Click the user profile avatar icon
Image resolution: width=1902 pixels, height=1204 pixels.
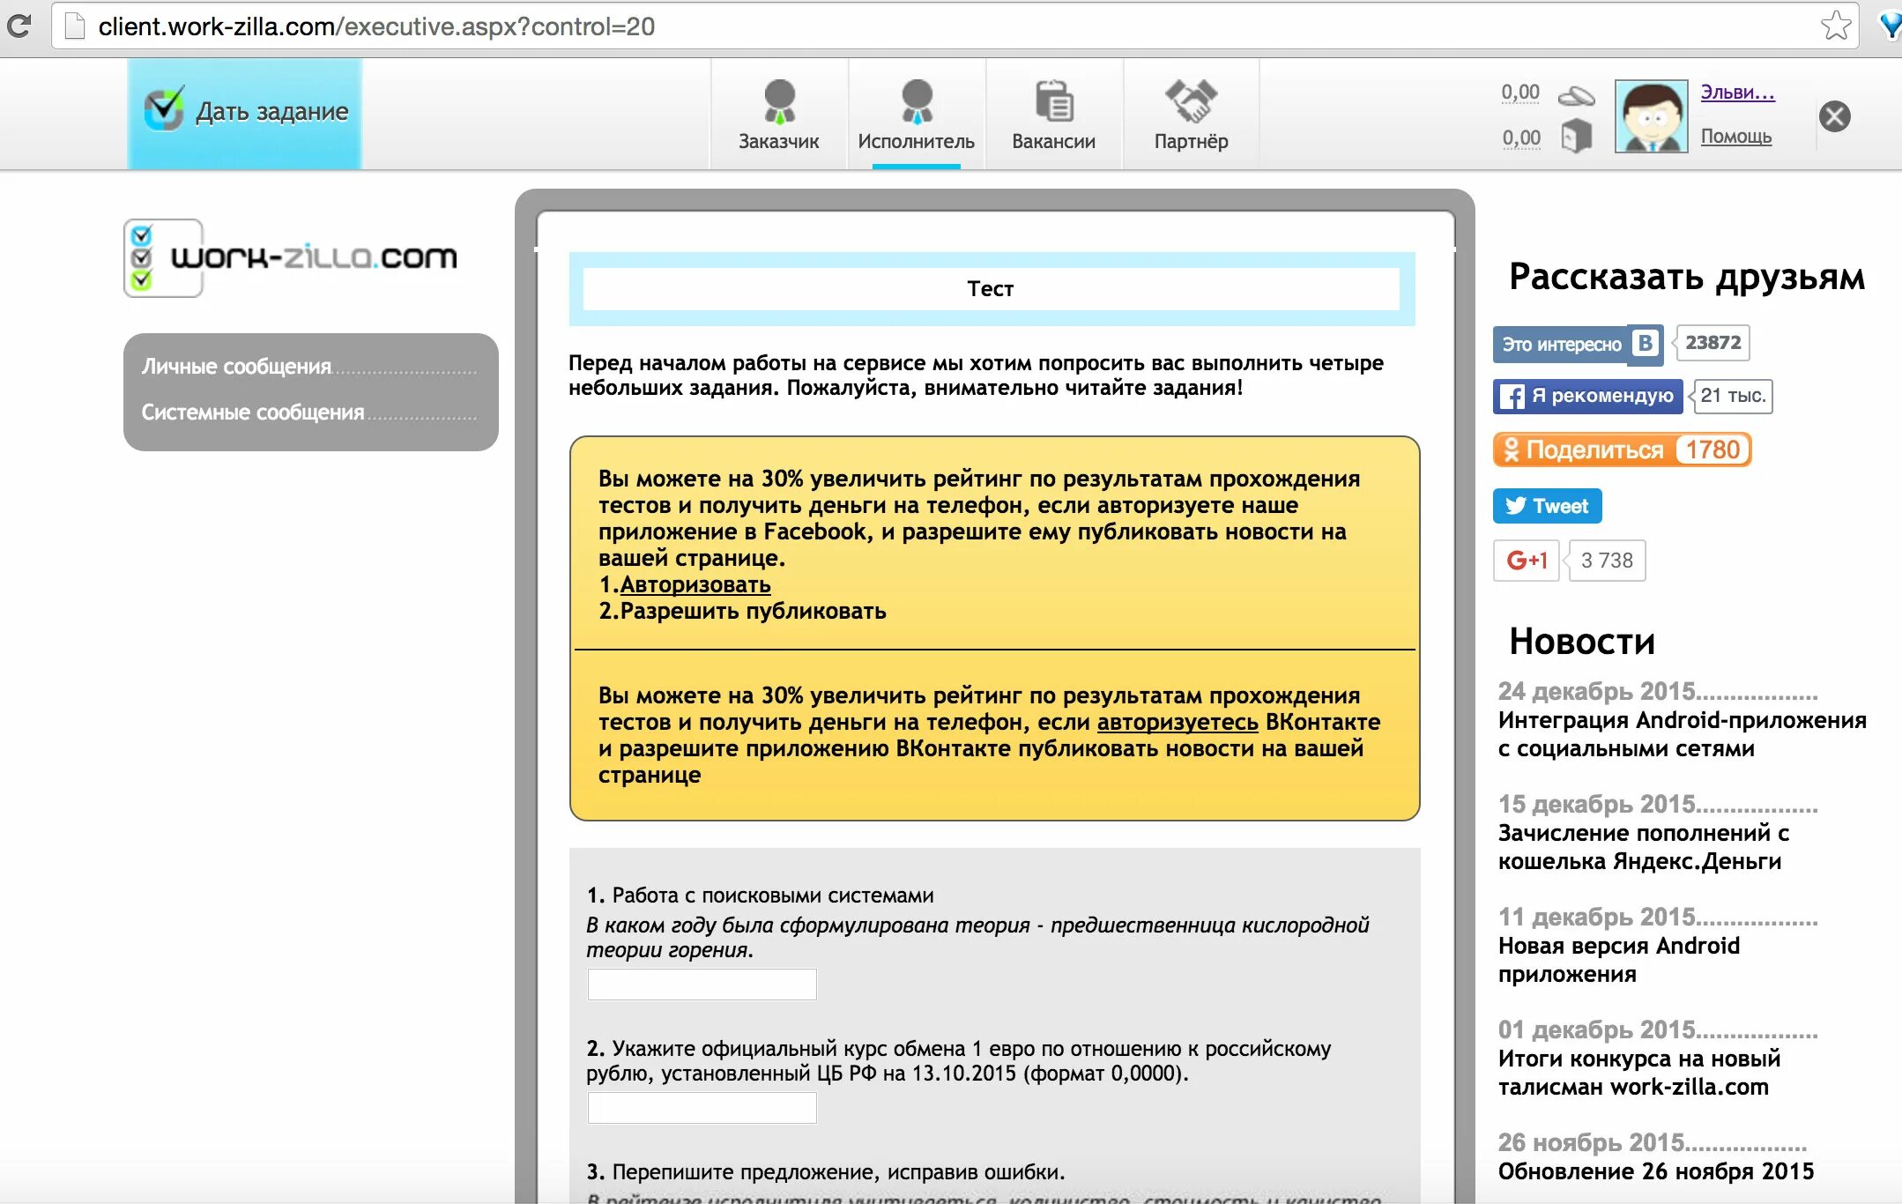1651,115
